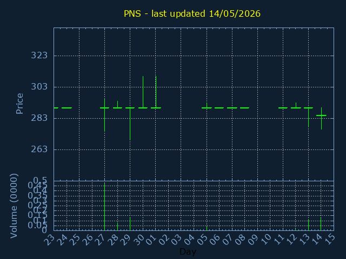Image resolution: width=346 pixels, height=259 pixels.
Task: Click the short volume bar on day 28
Action: click(x=117, y=227)
